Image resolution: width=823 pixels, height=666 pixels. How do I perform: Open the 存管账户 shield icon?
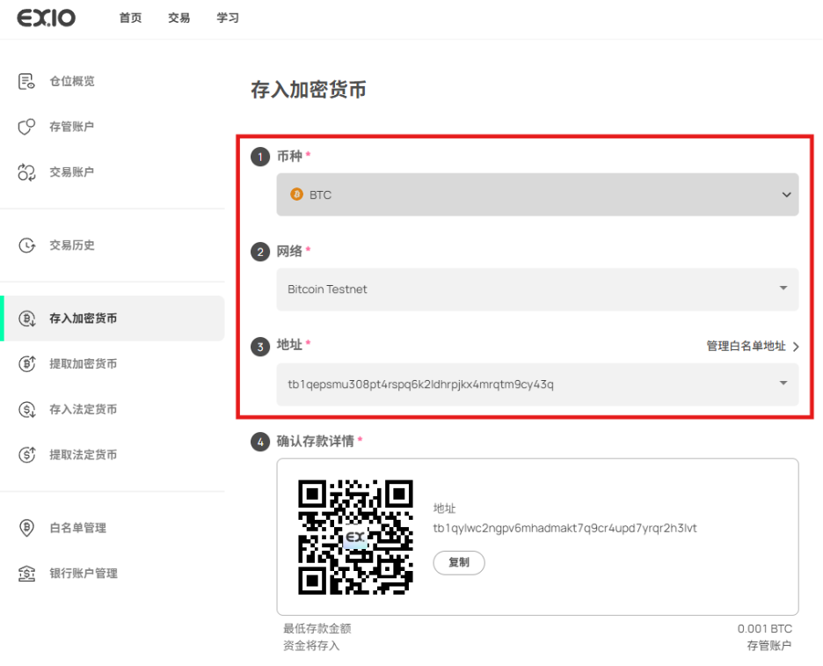[x=26, y=127]
